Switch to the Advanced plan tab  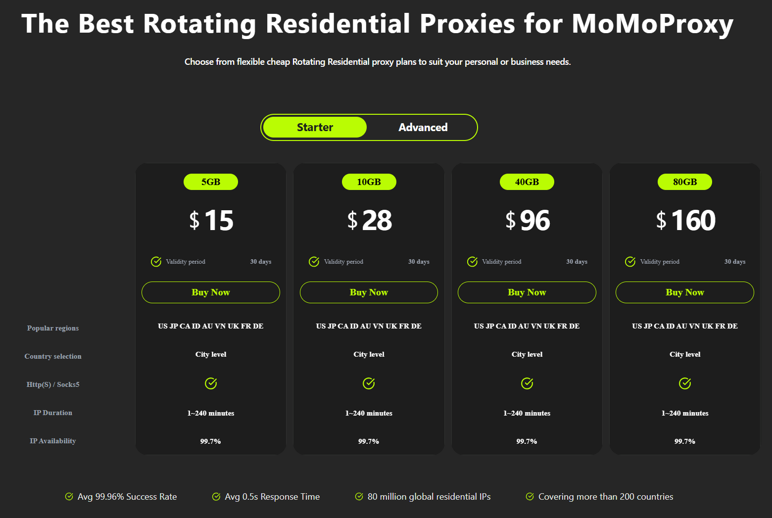[x=423, y=127]
